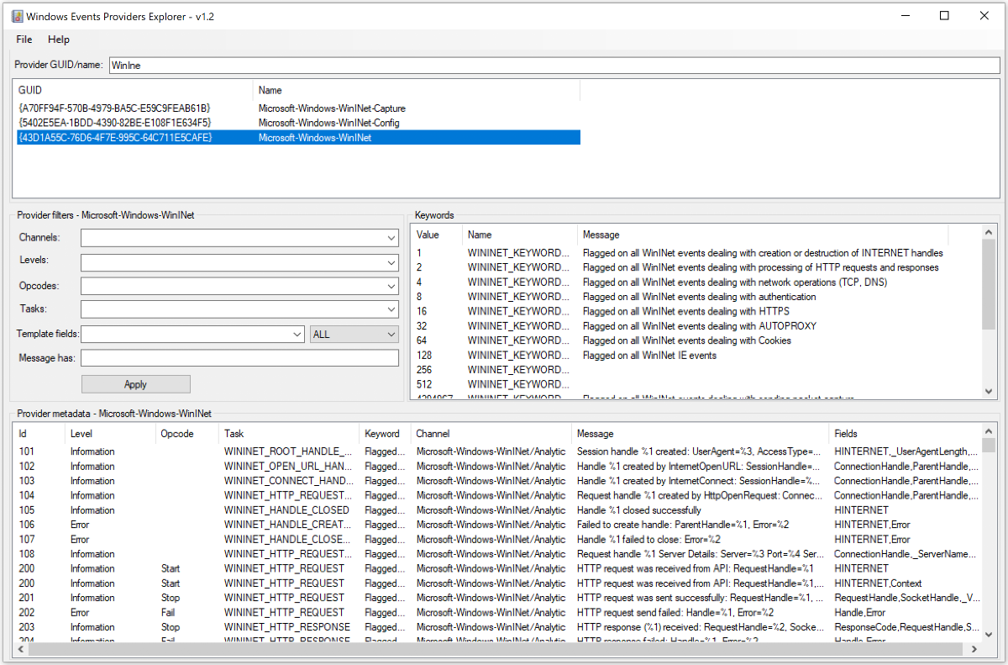Select event Id 108 in provider metadata

[27, 554]
